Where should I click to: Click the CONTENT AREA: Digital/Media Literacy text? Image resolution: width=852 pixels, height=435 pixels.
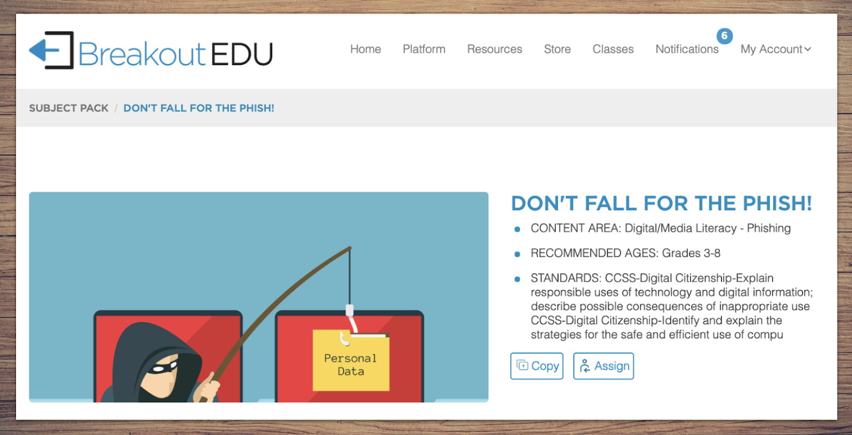(660, 228)
